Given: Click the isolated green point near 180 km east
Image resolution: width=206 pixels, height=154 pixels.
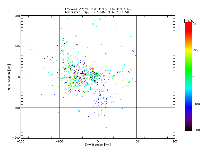Looking at the screenshot, I should [168, 80].
